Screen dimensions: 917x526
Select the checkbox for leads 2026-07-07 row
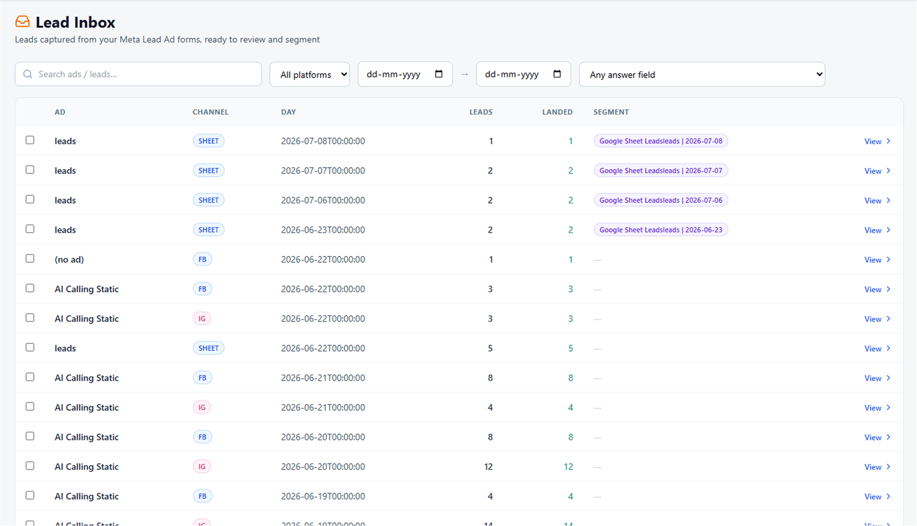pyautogui.click(x=30, y=170)
